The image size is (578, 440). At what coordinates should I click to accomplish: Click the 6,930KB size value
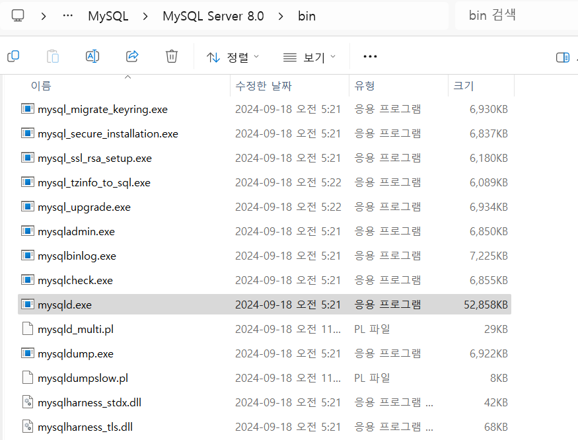click(488, 109)
